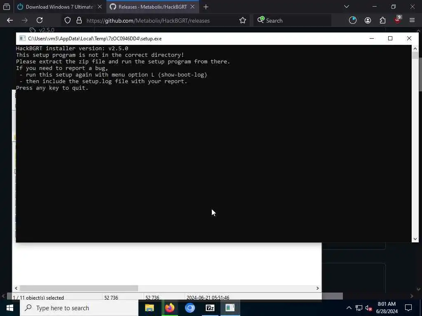The width and height of the screenshot is (422, 316).
Task: Click 7-Zip horizontal scrollbar left arrow
Action: click(16, 288)
